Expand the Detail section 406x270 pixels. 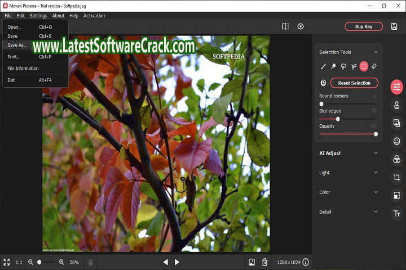click(x=376, y=211)
